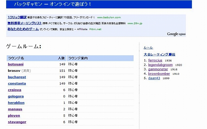Screen dimensions: 207x129
Task: View player ferrocius profile
Action: coord(155,60)
